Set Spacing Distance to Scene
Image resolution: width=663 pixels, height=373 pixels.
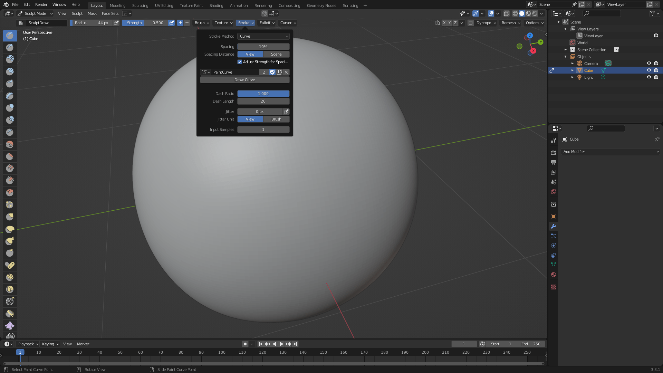[276, 54]
